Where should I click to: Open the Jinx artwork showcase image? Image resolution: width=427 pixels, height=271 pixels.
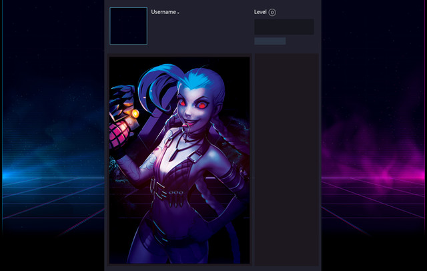pyautogui.click(x=179, y=160)
